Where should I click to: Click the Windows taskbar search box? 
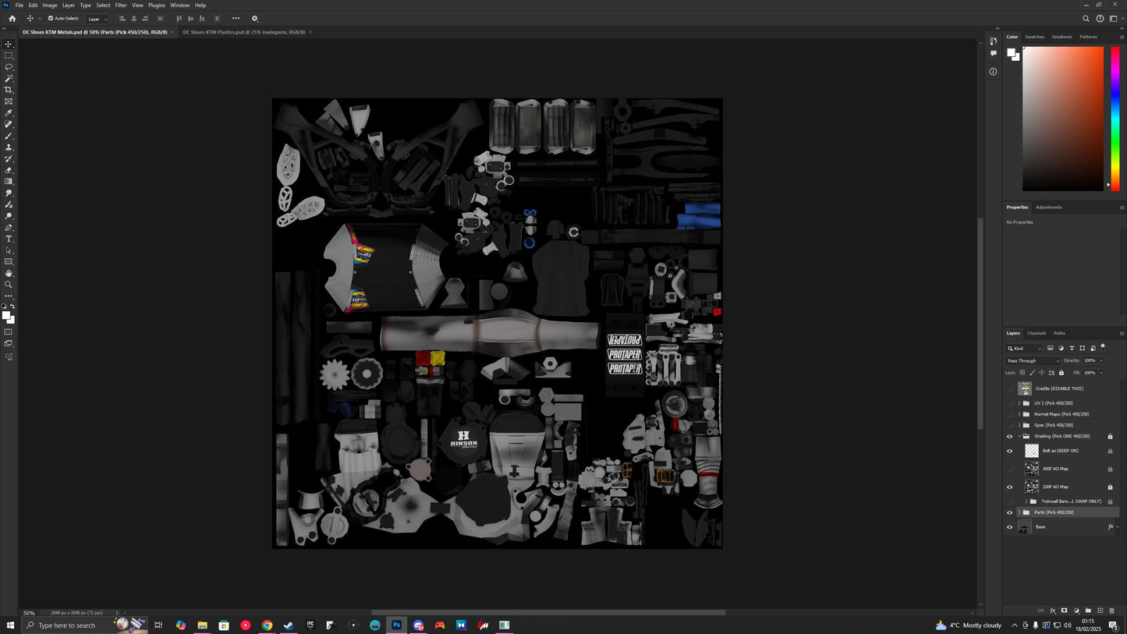pyautogui.click(x=67, y=625)
